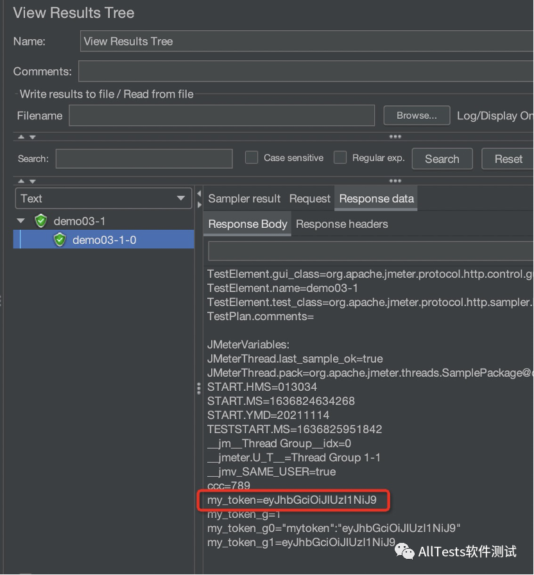534x575 pixels.
Task: Switch to the Response data tab
Action: click(376, 198)
